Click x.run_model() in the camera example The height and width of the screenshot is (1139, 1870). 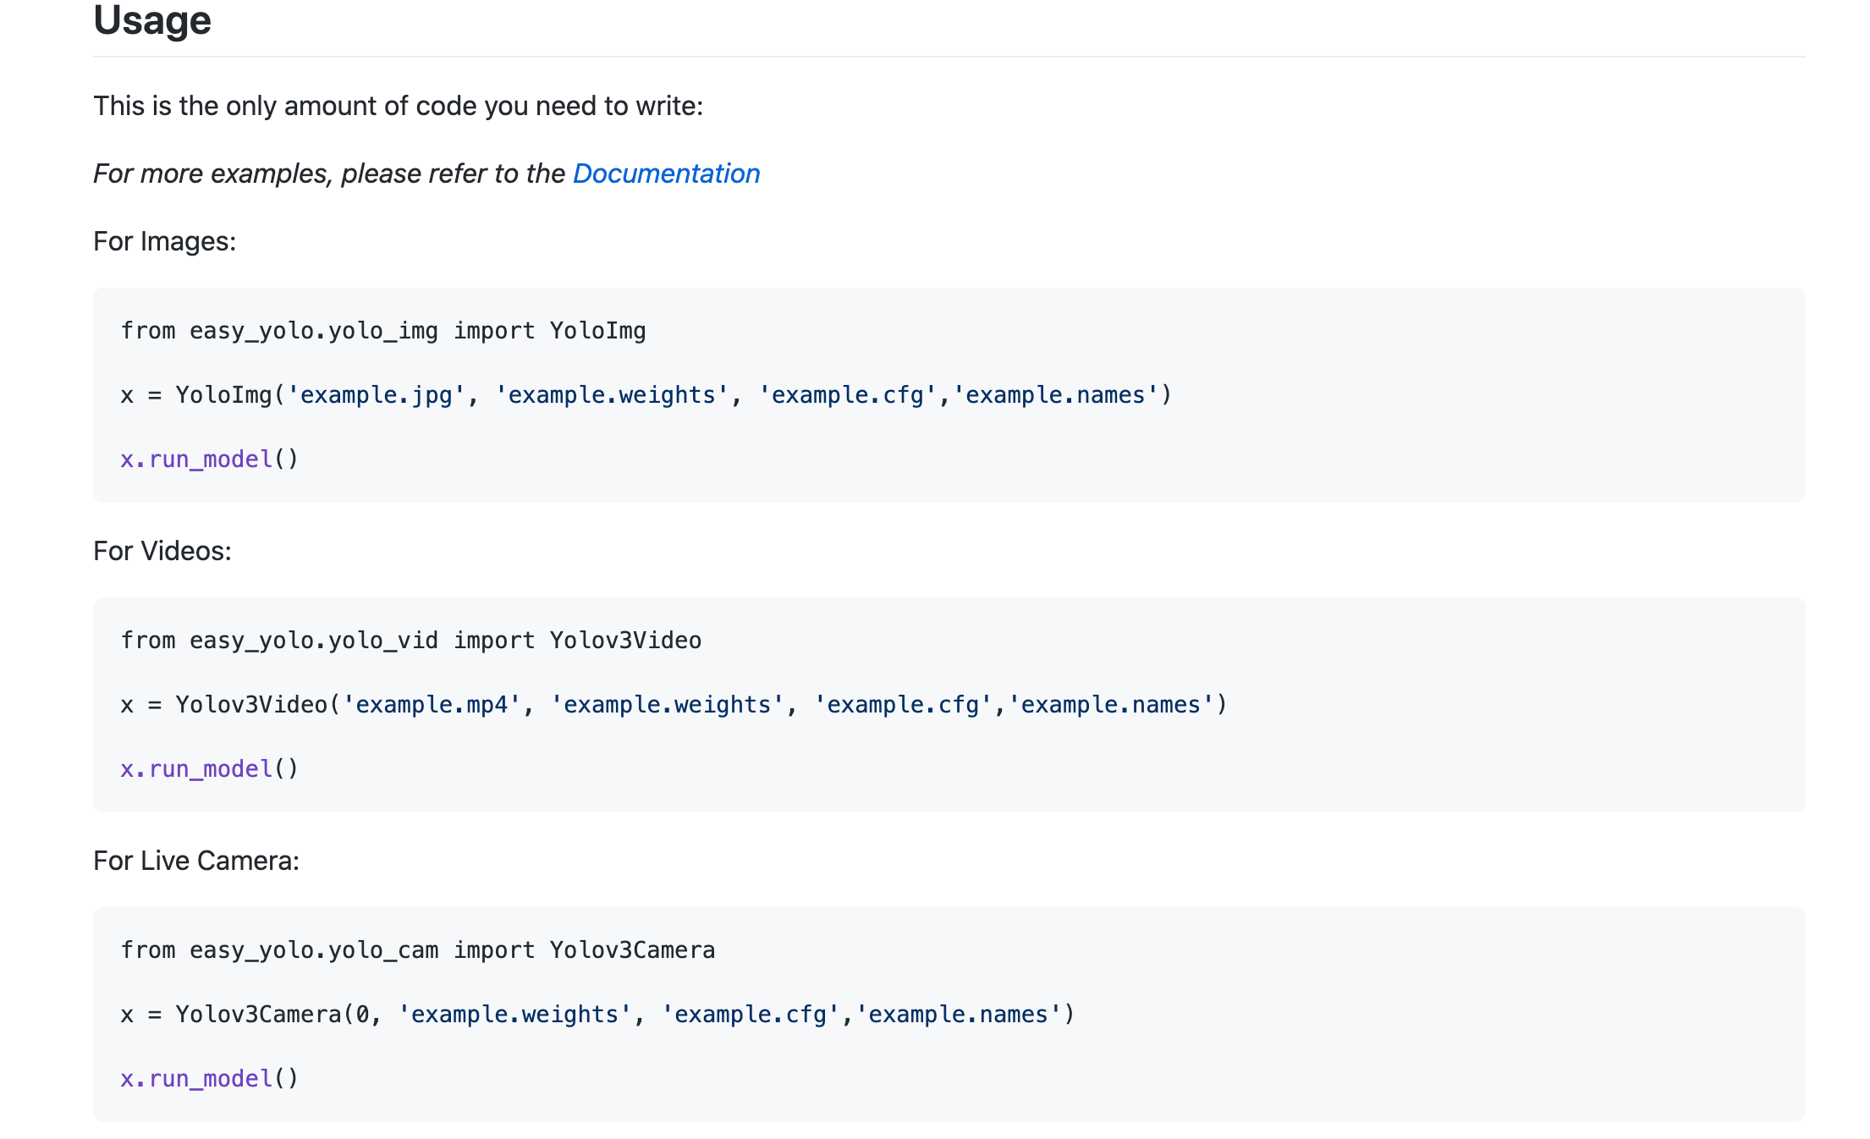(x=208, y=1078)
